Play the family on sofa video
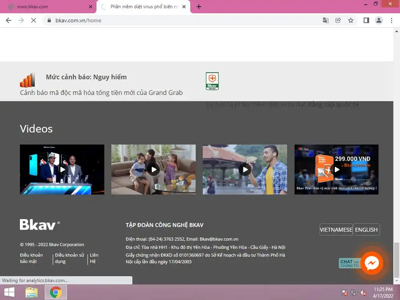This screenshot has height=300, width=400. click(x=154, y=170)
